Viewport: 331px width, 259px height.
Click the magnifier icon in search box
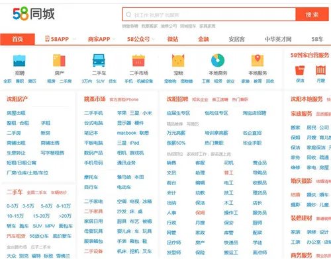[x=128, y=15]
